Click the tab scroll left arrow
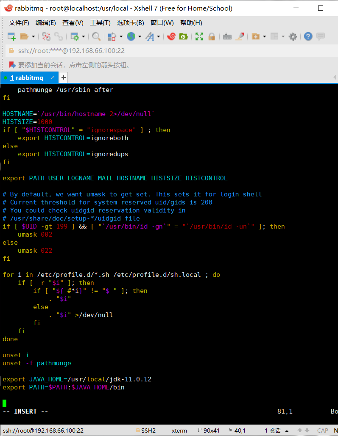Screen dimensions: 338x436 tap(334, 77)
